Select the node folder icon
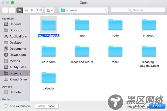The width and height of the screenshot is (167, 111). [115, 25]
